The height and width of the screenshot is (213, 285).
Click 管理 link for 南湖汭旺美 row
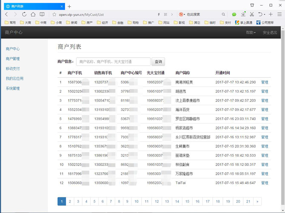pos(265,82)
